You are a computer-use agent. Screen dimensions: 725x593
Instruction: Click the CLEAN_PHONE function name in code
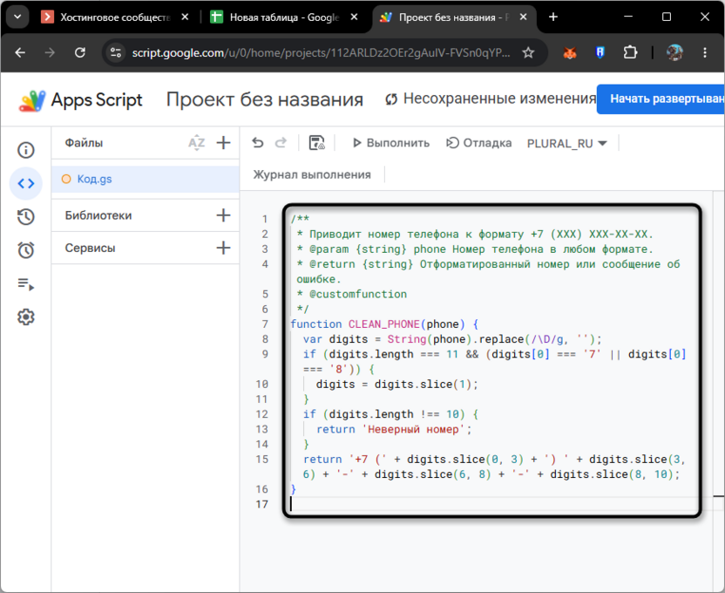click(383, 324)
